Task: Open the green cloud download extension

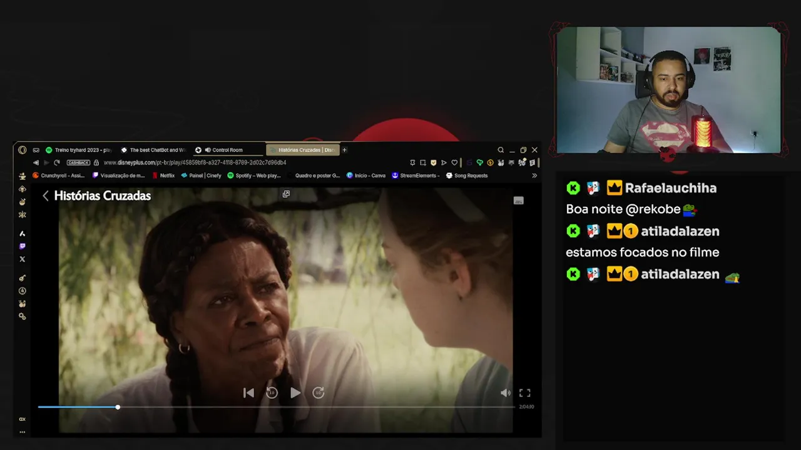Action: pyautogui.click(x=480, y=162)
